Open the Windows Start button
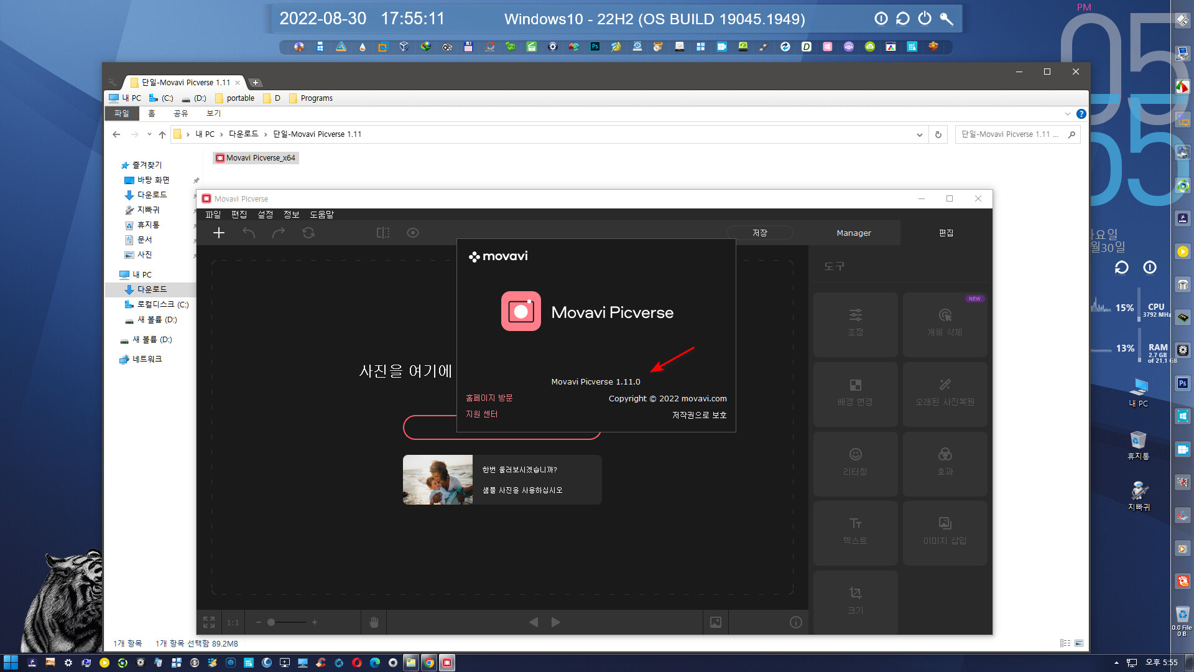The image size is (1194, 672). (11, 663)
